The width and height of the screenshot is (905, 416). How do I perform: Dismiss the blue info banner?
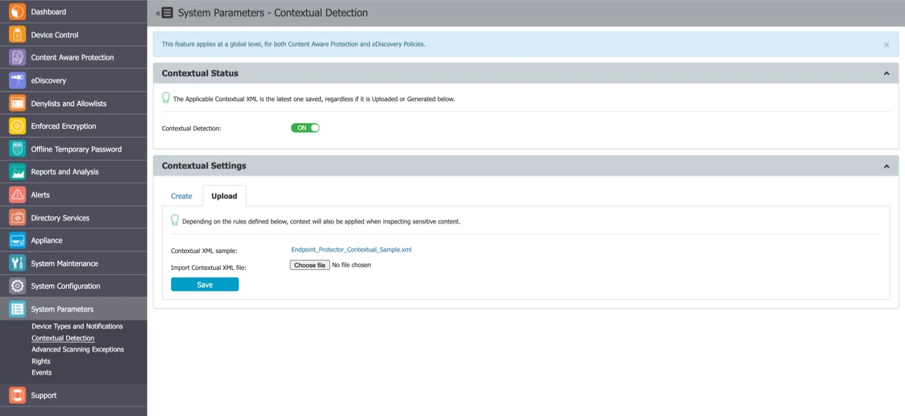click(x=886, y=45)
